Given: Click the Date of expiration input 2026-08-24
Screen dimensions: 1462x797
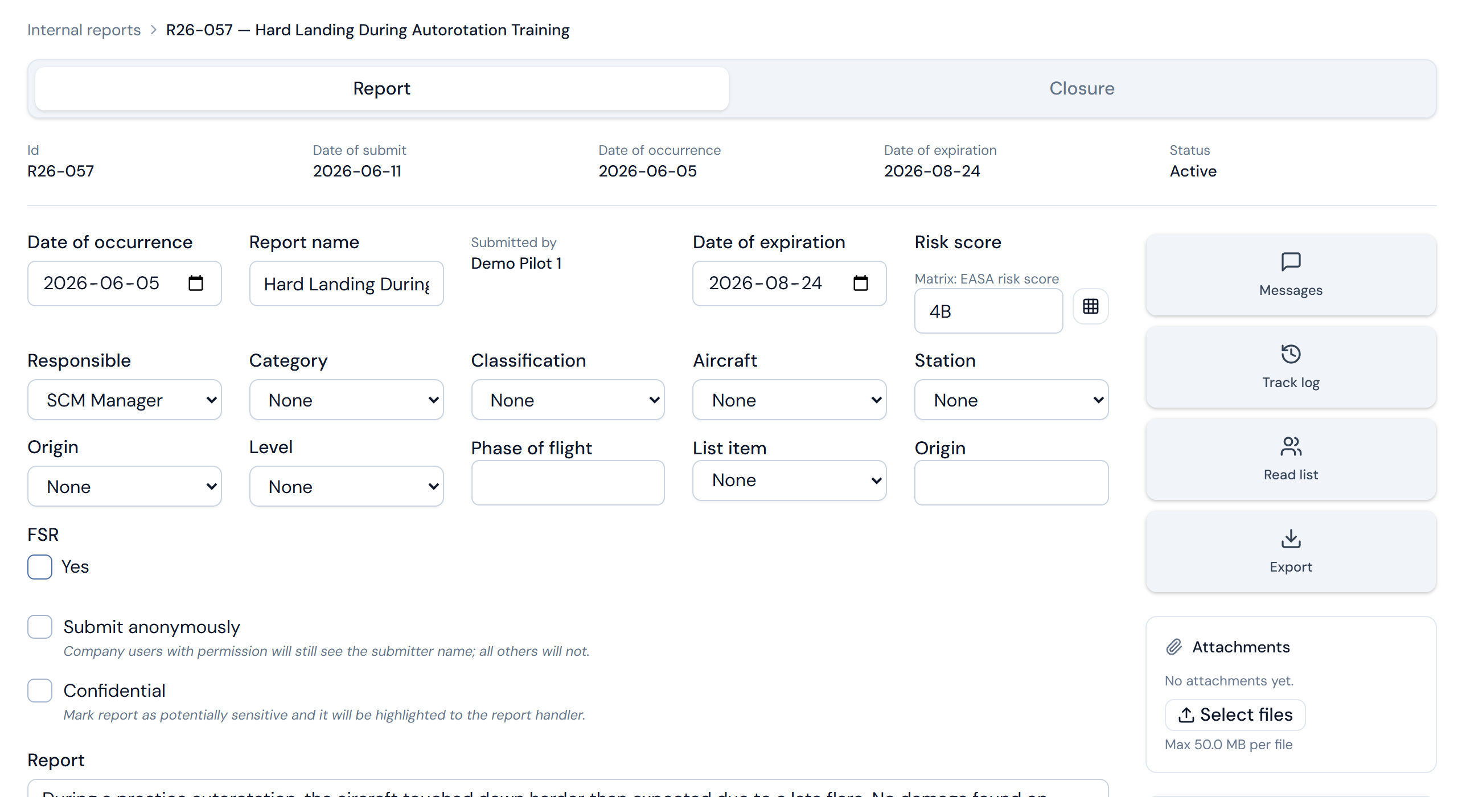Looking at the screenshot, I should tap(789, 284).
